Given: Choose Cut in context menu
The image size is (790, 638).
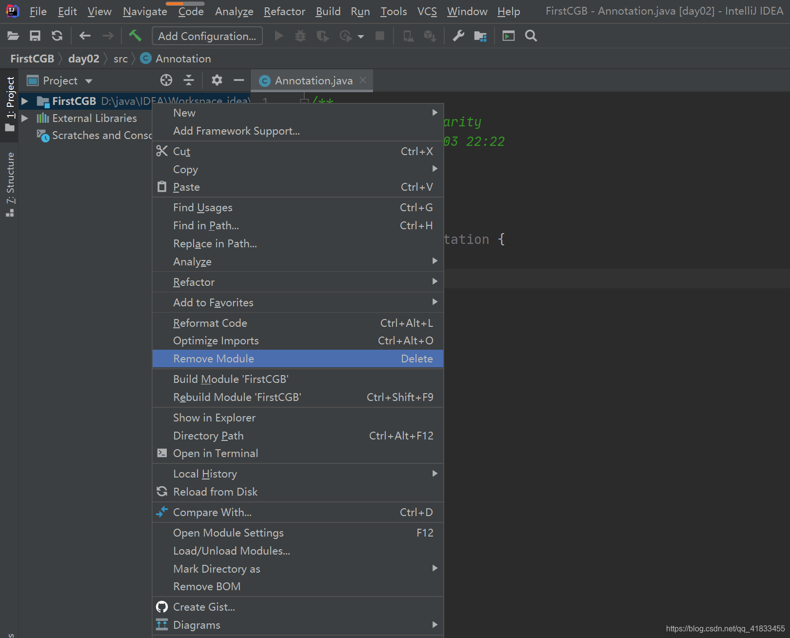Looking at the screenshot, I should (297, 151).
